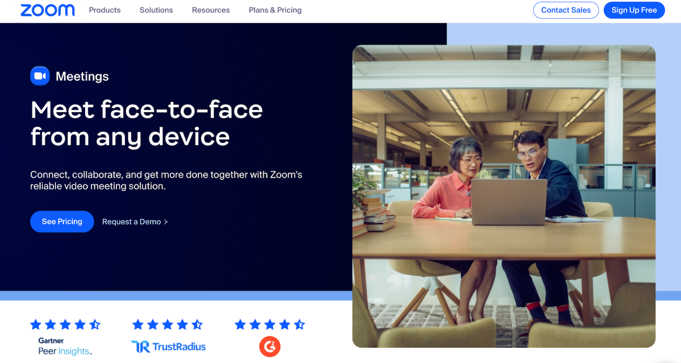This screenshot has height=363, width=681.
Task: Click the Contact Sales button
Action: pos(566,10)
